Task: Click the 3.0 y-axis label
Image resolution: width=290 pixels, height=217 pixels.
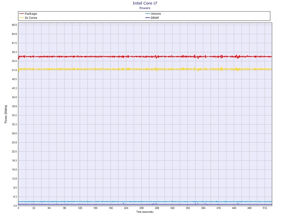Action: pos(15,206)
